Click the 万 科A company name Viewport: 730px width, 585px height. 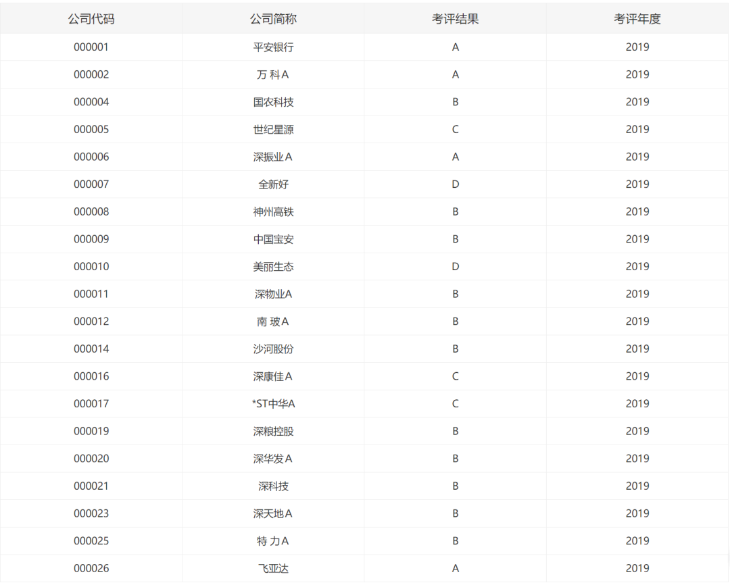click(x=273, y=74)
